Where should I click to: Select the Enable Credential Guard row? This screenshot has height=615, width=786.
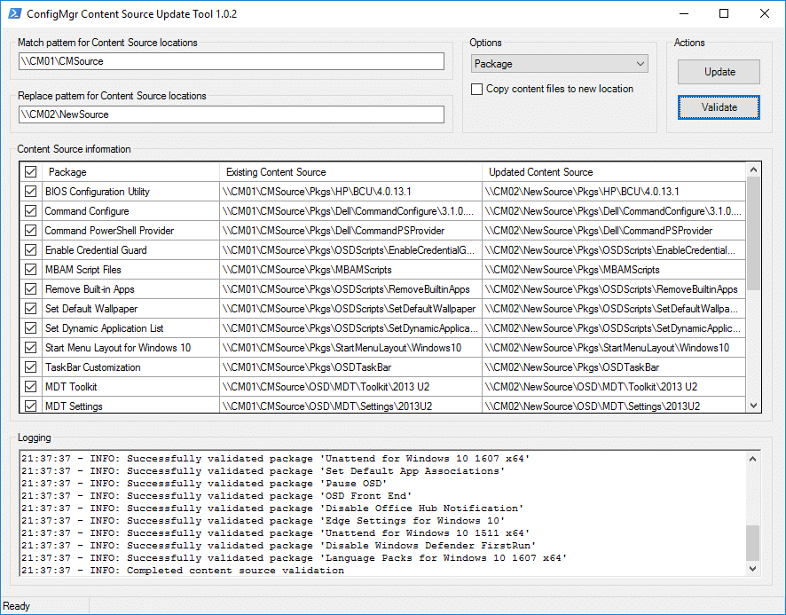(x=124, y=249)
